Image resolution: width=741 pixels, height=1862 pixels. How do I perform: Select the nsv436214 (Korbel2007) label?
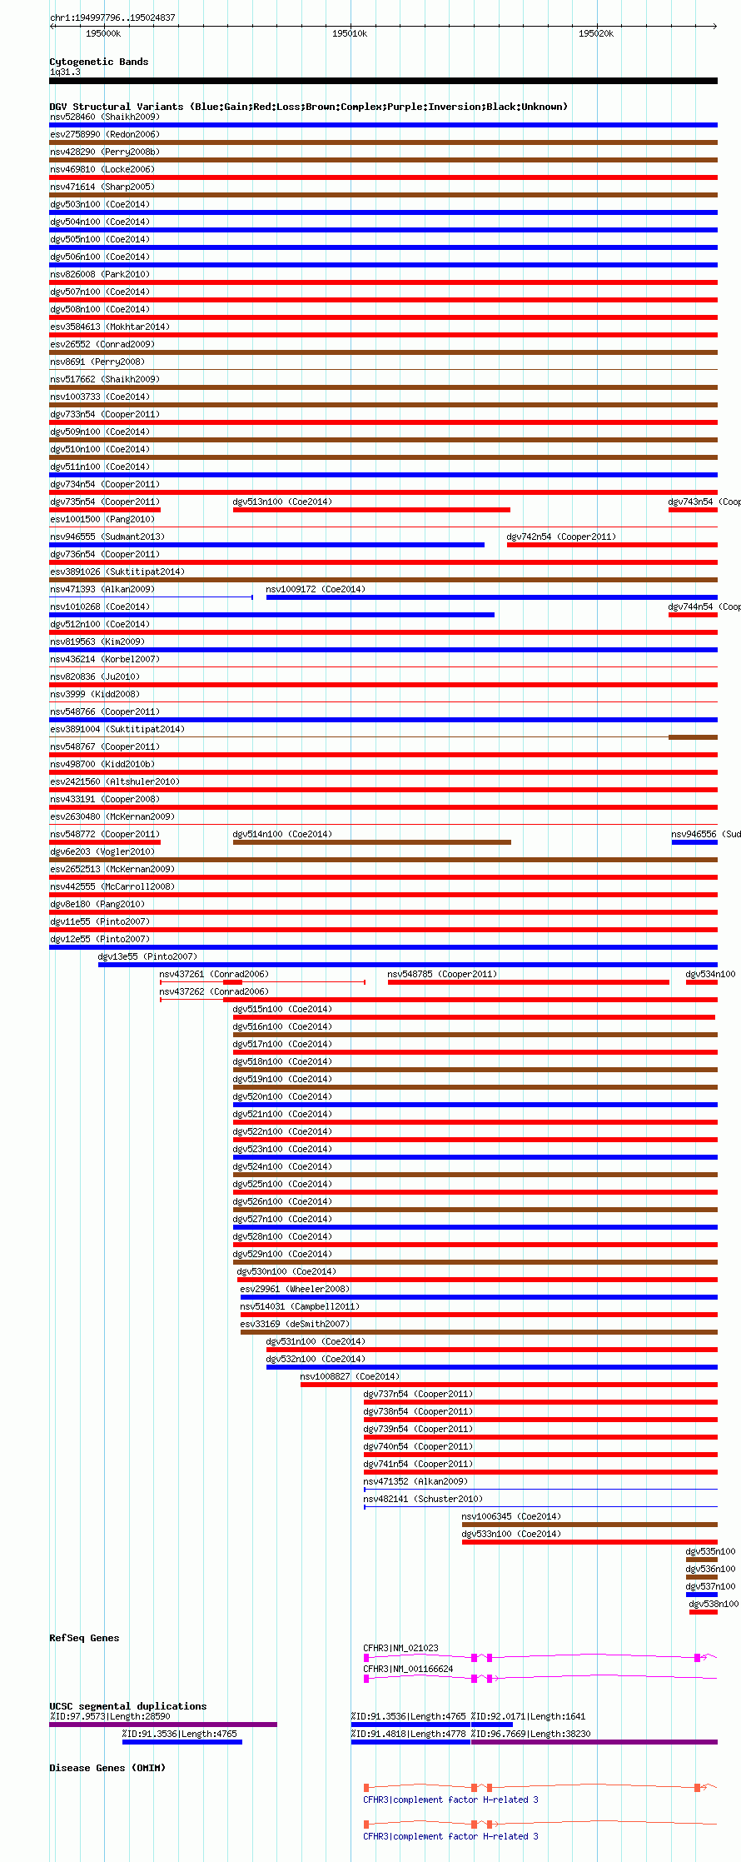(x=104, y=659)
